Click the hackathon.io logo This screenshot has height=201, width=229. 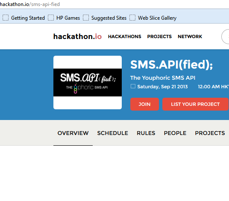coord(78,36)
